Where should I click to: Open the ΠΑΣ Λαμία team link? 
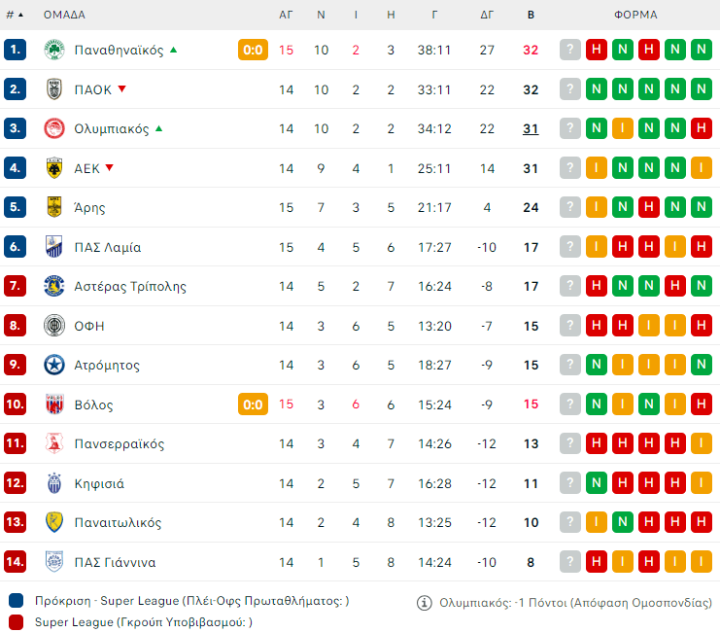[x=107, y=247]
